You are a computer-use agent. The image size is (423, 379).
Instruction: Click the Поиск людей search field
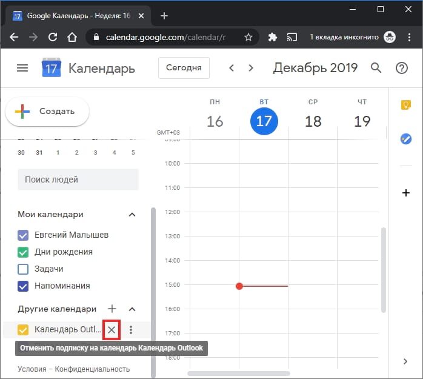pyautogui.click(x=78, y=179)
